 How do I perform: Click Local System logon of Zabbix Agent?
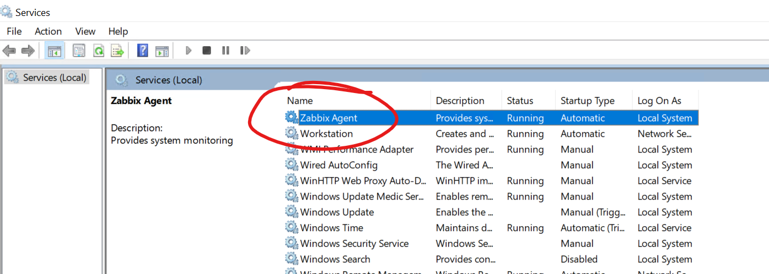pos(665,118)
